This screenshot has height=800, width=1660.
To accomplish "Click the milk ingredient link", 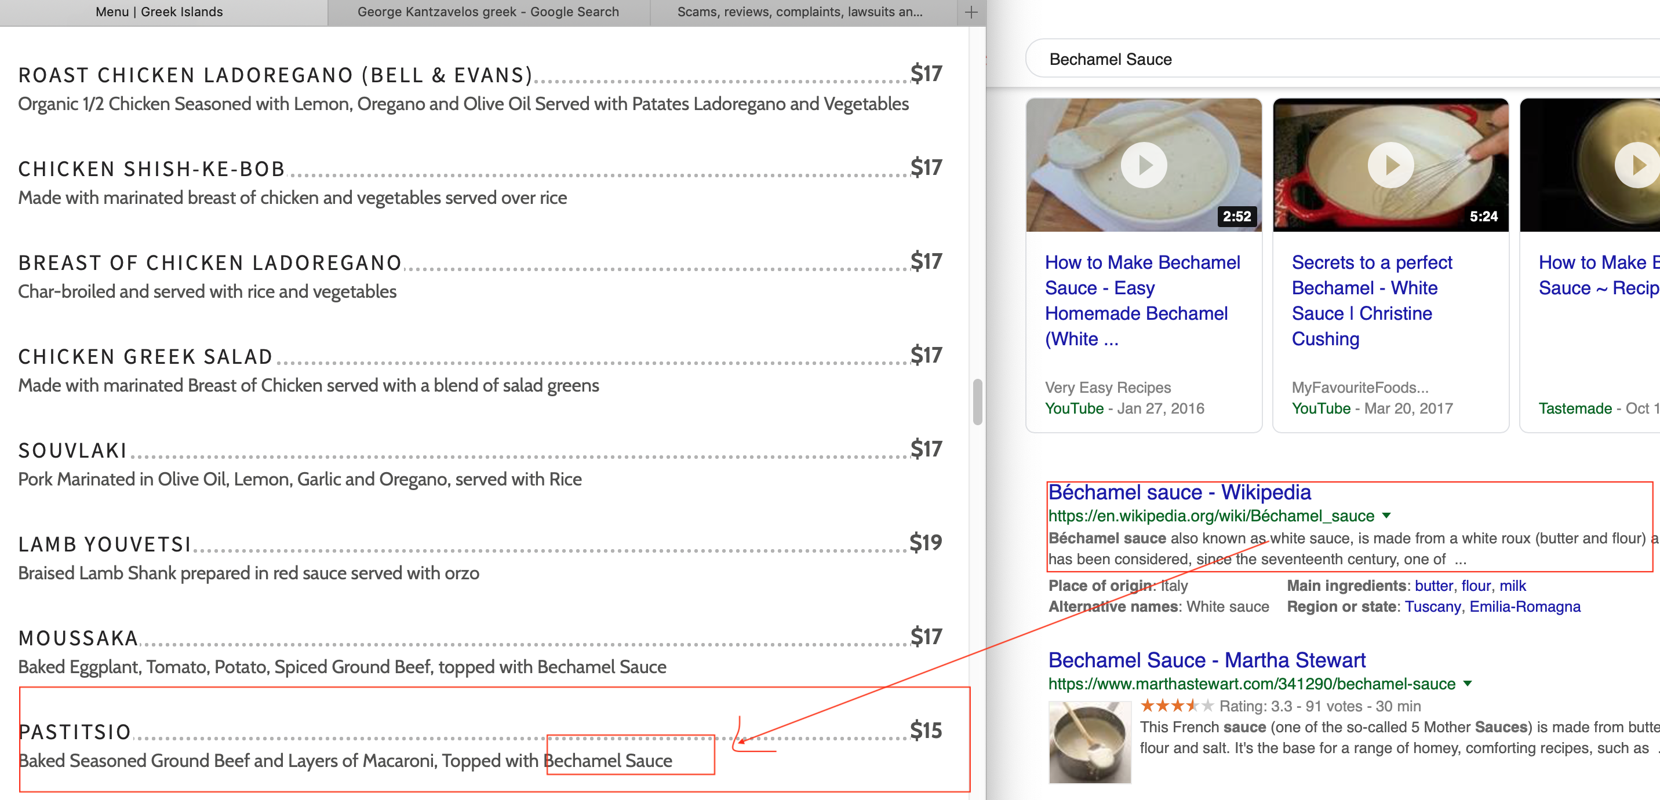I will click(x=1512, y=586).
